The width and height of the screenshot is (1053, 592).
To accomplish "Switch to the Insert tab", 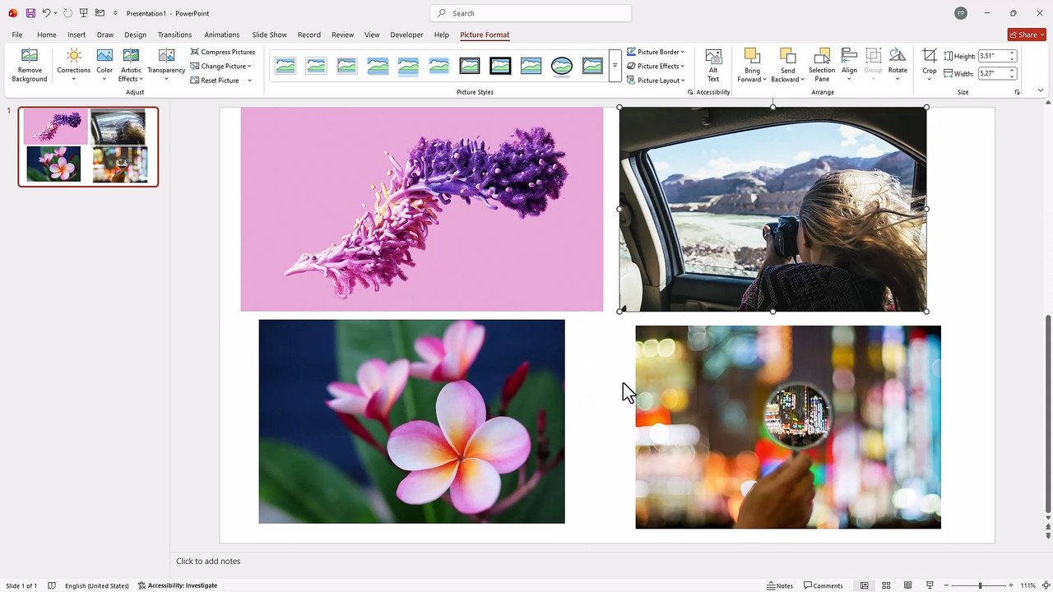I will point(77,35).
